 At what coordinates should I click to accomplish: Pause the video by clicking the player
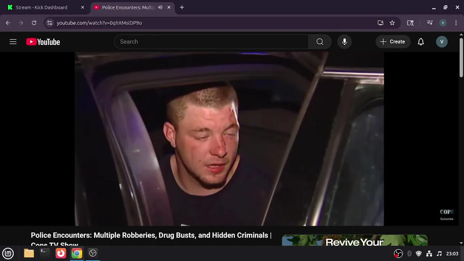pos(229,138)
